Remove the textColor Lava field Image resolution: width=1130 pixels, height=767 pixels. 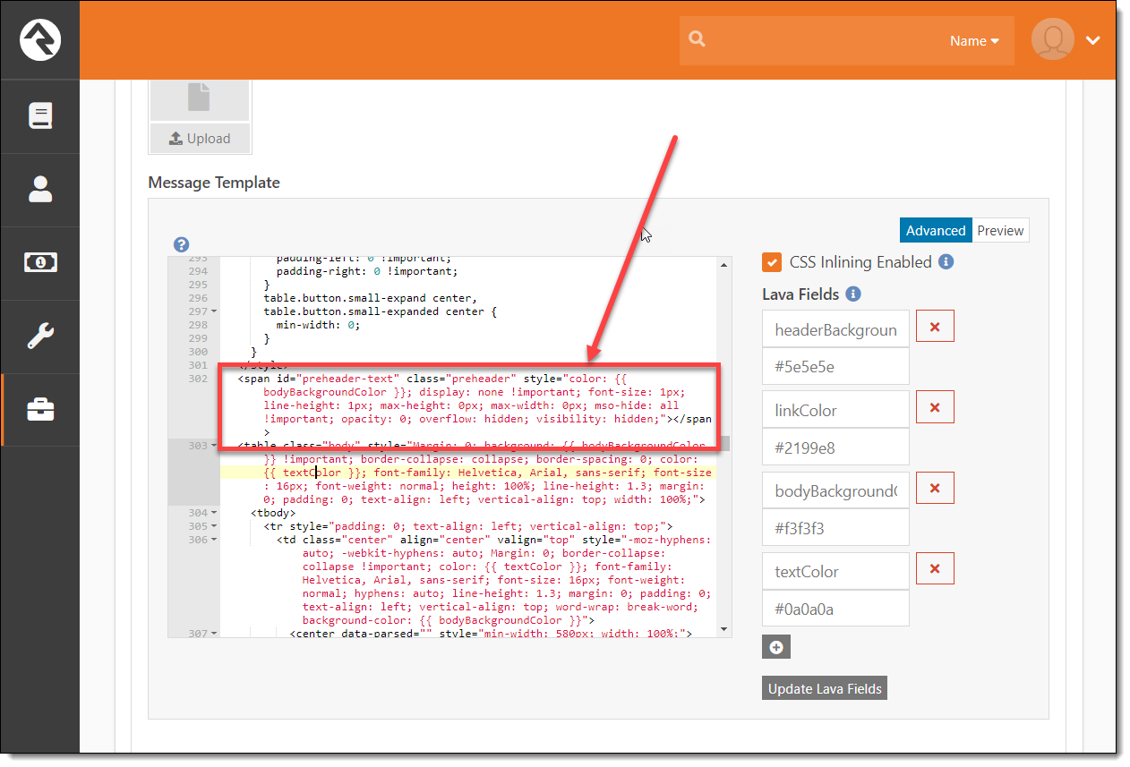(935, 568)
